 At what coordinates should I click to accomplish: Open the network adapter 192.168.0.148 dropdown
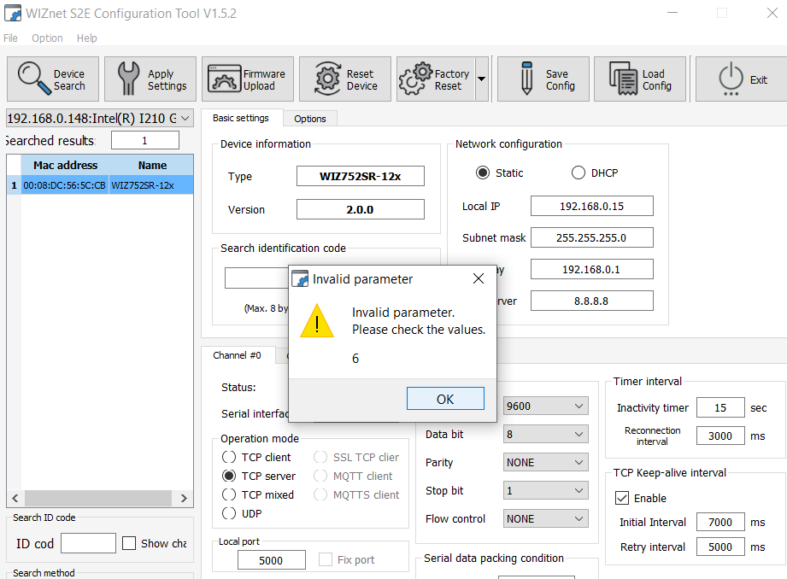(99, 119)
